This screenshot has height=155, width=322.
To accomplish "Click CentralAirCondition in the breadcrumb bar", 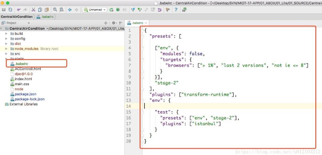I will coord(17,16).
